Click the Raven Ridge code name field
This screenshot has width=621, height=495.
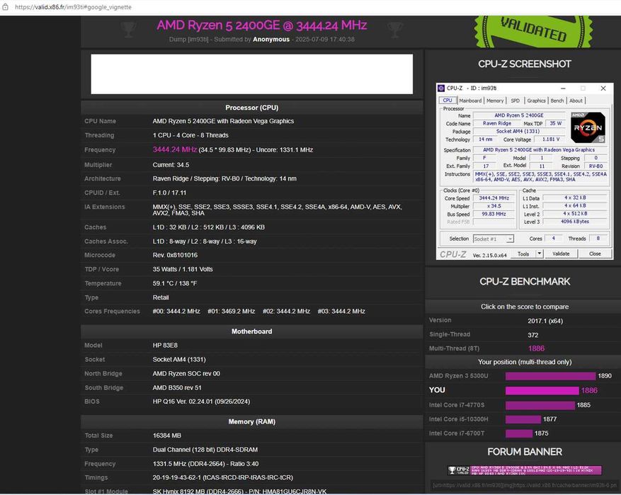click(x=496, y=123)
